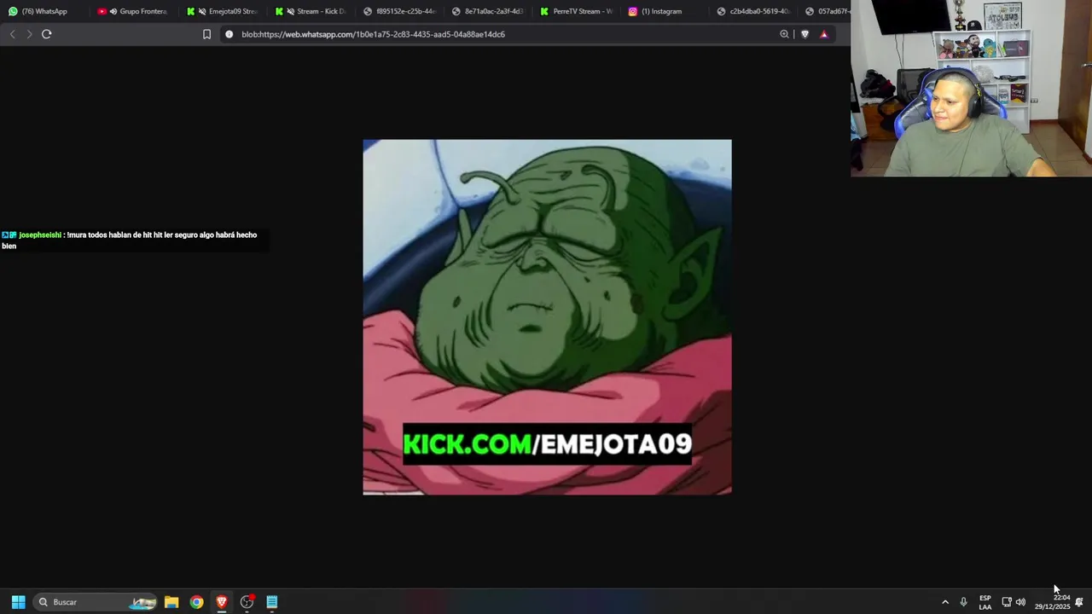Open the notepad app taskbar icon
This screenshot has width=1092, height=614.
pyautogui.click(x=271, y=602)
